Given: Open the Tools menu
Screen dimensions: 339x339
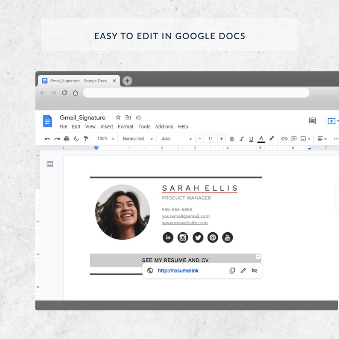Looking at the screenshot, I should [144, 126].
